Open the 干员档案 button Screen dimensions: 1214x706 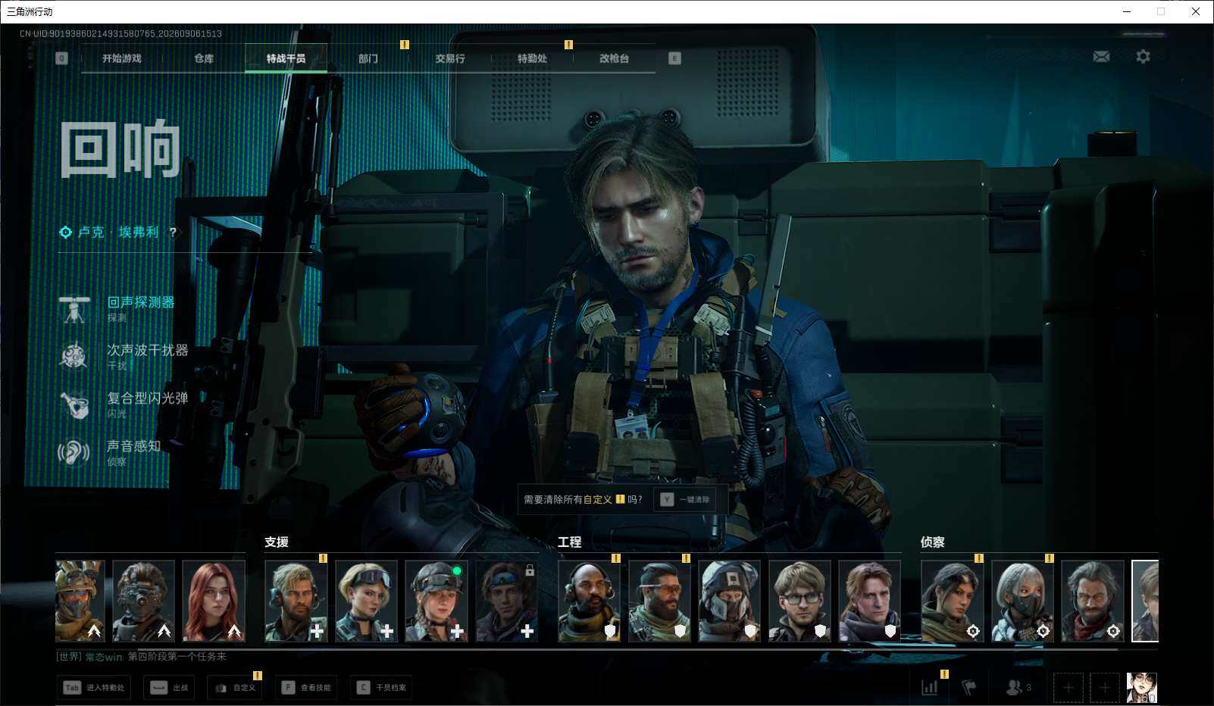coord(381,688)
